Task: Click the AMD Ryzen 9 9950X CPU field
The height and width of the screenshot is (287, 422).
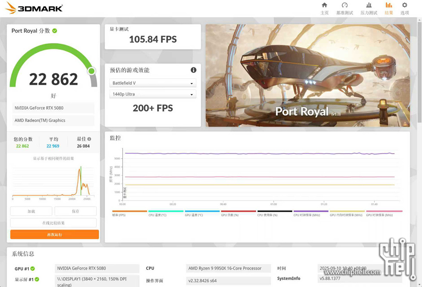Action: (228, 268)
